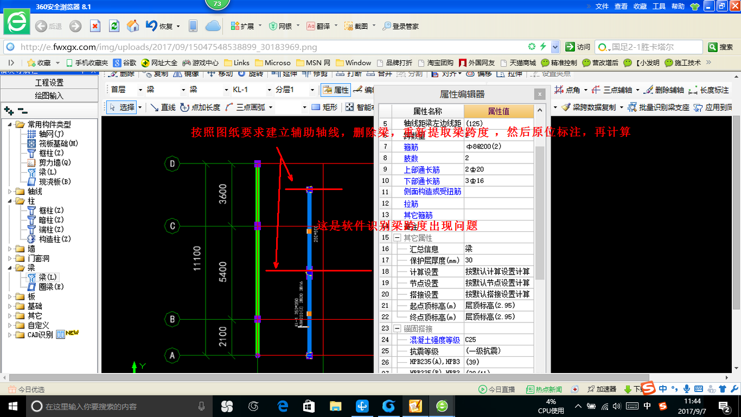The height and width of the screenshot is (417, 741).
Task: Open the 网址大全 bookmark
Action: [x=159, y=62]
